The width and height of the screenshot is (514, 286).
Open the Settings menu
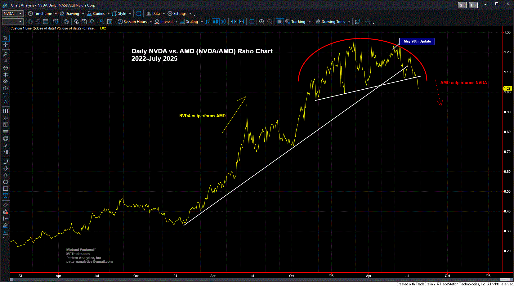click(x=177, y=14)
